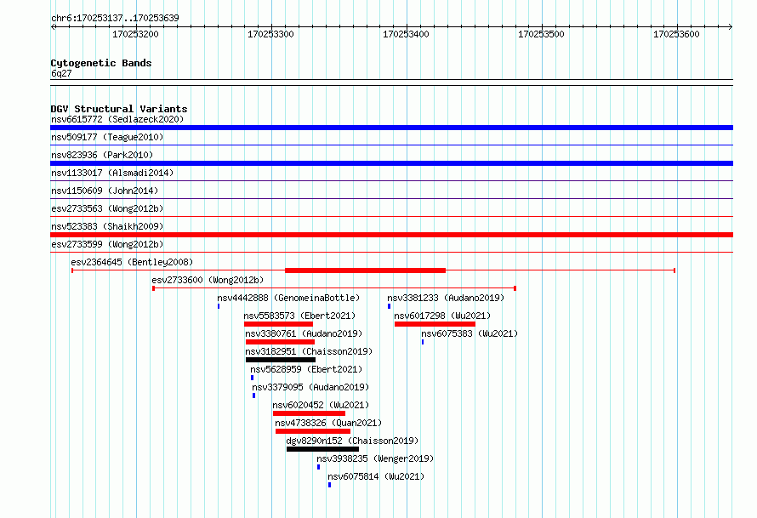This screenshot has height=518, width=757.
Task: Click the red bar under nsv5583573
Action: (279, 324)
